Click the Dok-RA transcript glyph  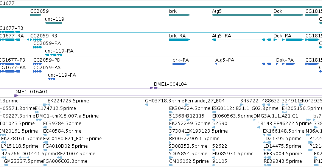[288, 40]
